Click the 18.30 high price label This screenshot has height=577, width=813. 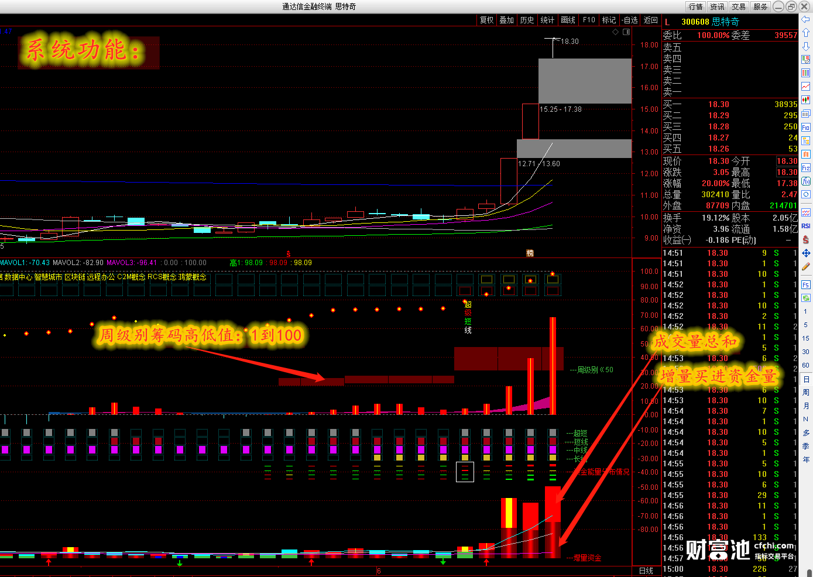pos(570,42)
